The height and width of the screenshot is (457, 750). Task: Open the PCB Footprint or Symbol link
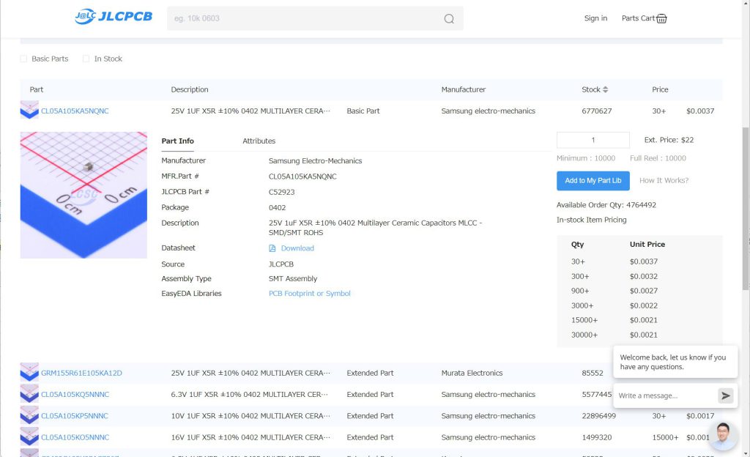(309, 294)
